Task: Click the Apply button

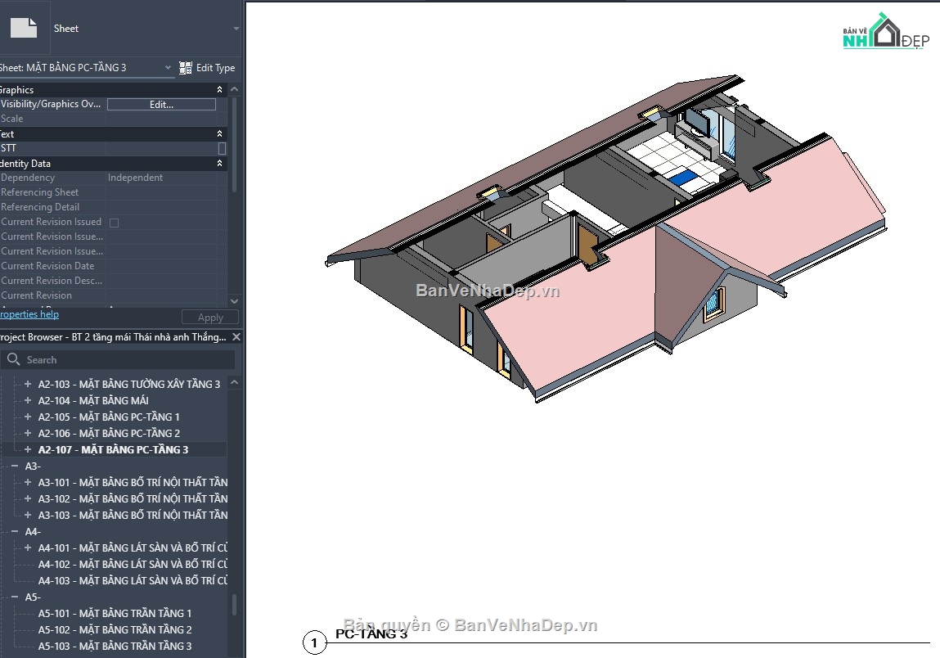Action: [x=209, y=318]
